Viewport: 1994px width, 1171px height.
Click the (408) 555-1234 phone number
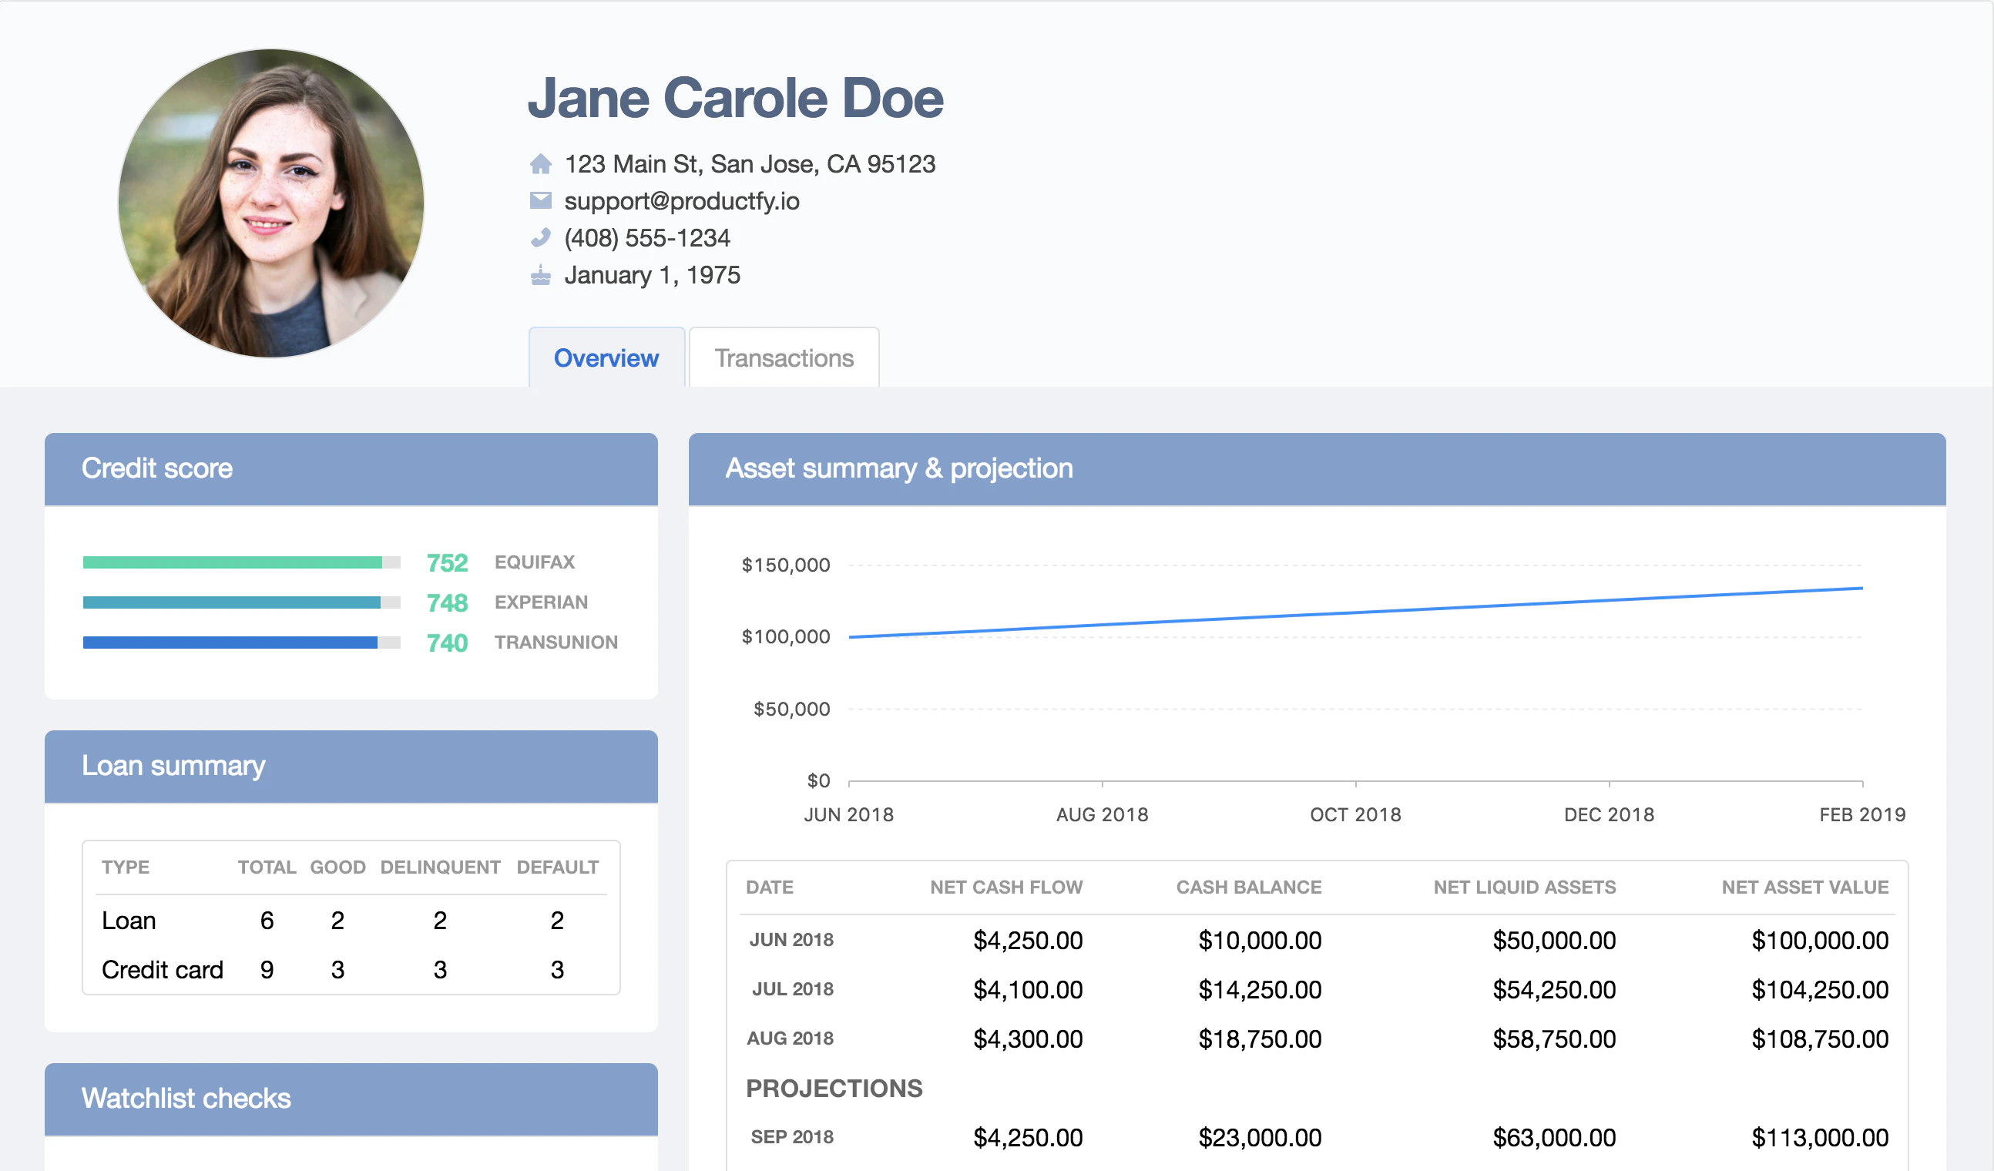tap(646, 238)
